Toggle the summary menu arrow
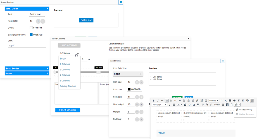Viewport: 257px width, 139px height. 239,105
